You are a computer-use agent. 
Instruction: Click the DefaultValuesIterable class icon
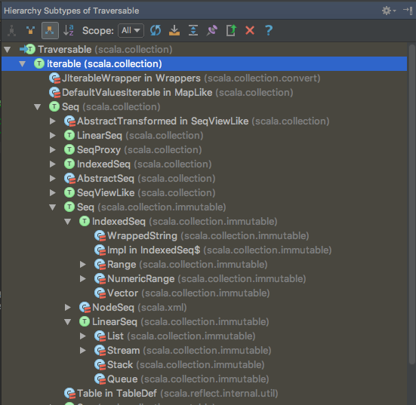click(x=54, y=93)
